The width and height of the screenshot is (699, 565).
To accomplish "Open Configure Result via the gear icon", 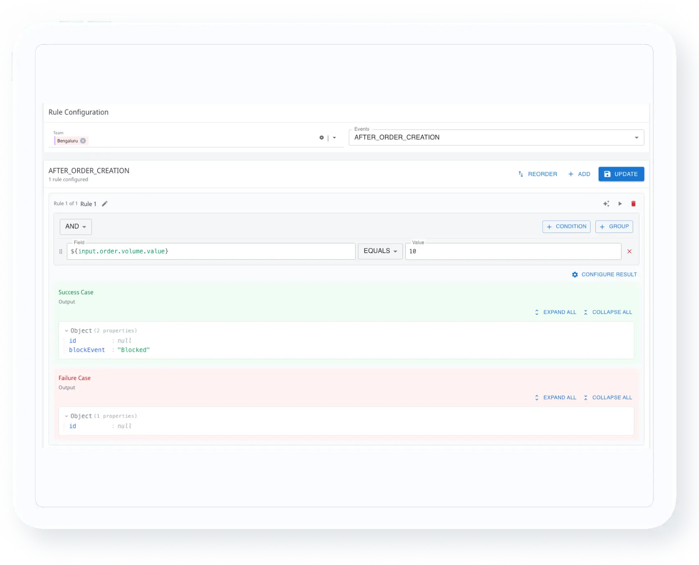I will 575,274.
